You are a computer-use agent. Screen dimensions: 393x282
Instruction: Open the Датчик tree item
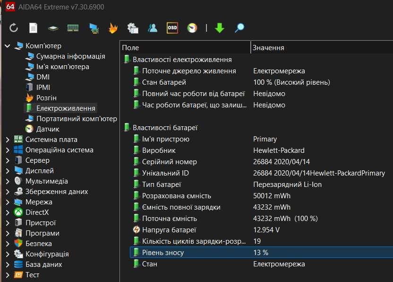click(48, 129)
